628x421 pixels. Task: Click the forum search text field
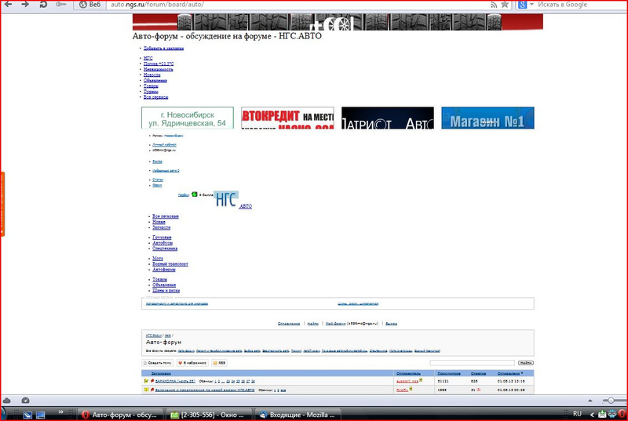[473, 363]
